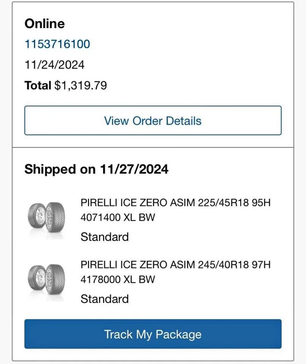
Task: Click the Online order type header
Action: point(44,24)
